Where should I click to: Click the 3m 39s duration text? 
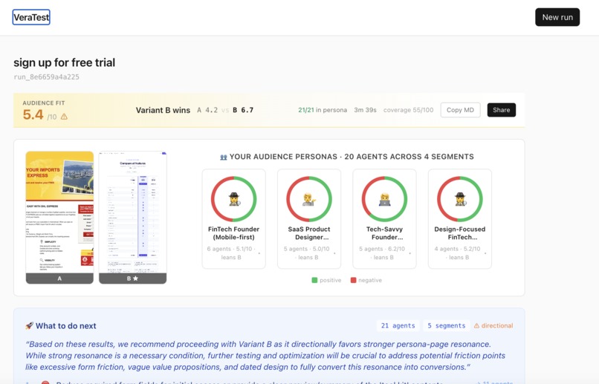coord(365,110)
